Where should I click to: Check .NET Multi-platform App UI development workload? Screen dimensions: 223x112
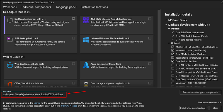pos(150,19)
